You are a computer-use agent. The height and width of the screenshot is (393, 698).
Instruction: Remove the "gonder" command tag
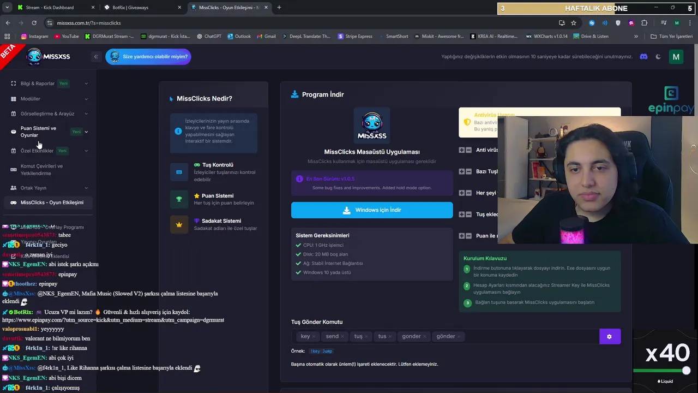(x=425, y=337)
